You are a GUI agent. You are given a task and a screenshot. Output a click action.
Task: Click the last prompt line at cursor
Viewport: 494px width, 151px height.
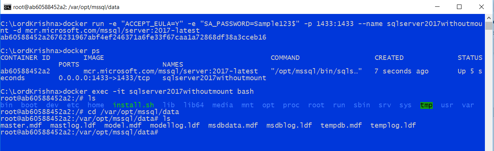(x=79, y=132)
